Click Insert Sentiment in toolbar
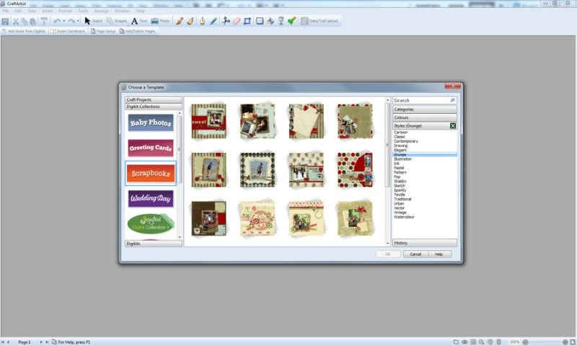The height and width of the screenshot is (346, 577). click(68, 31)
